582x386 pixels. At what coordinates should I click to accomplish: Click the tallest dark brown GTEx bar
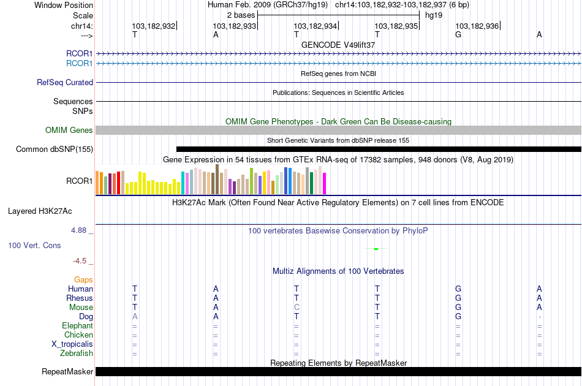[x=217, y=180]
